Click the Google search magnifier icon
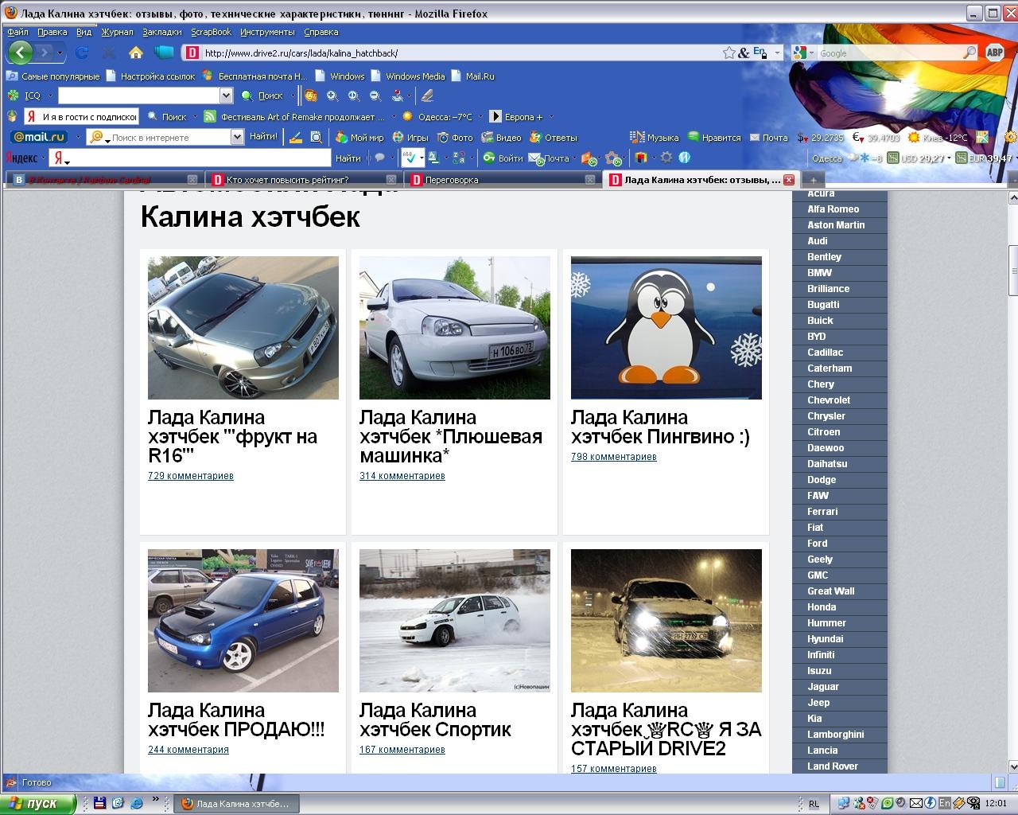The height and width of the screenshot is (815, 1018). pos(969,53)
